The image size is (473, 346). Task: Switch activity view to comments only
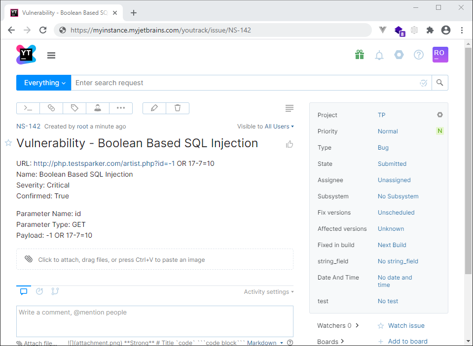click(x=24, y=291)
